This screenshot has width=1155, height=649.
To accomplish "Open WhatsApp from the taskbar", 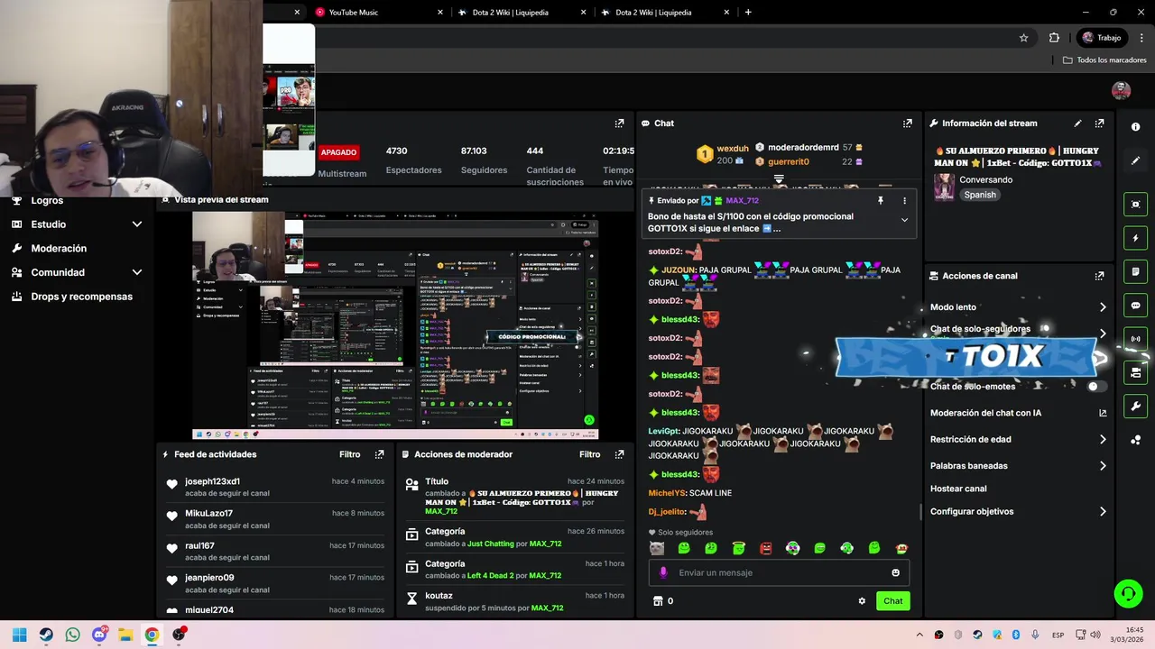I will [x=72, y=635].
